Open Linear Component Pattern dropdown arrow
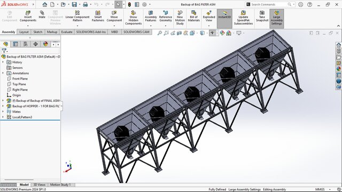Viewport: 342px width, 192px height. (x=77, y=26)
